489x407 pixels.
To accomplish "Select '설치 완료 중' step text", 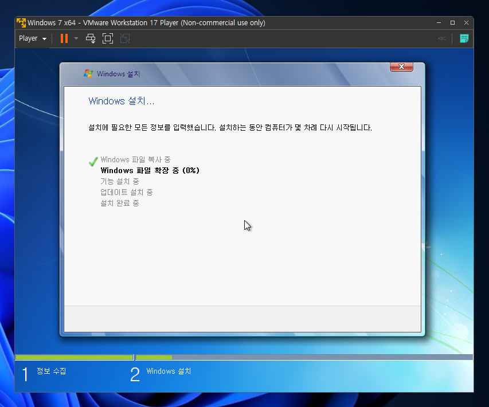I will (119, 203).
